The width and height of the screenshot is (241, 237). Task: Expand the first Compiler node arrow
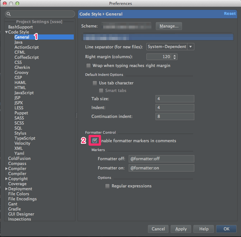click(x=6, y=169)
